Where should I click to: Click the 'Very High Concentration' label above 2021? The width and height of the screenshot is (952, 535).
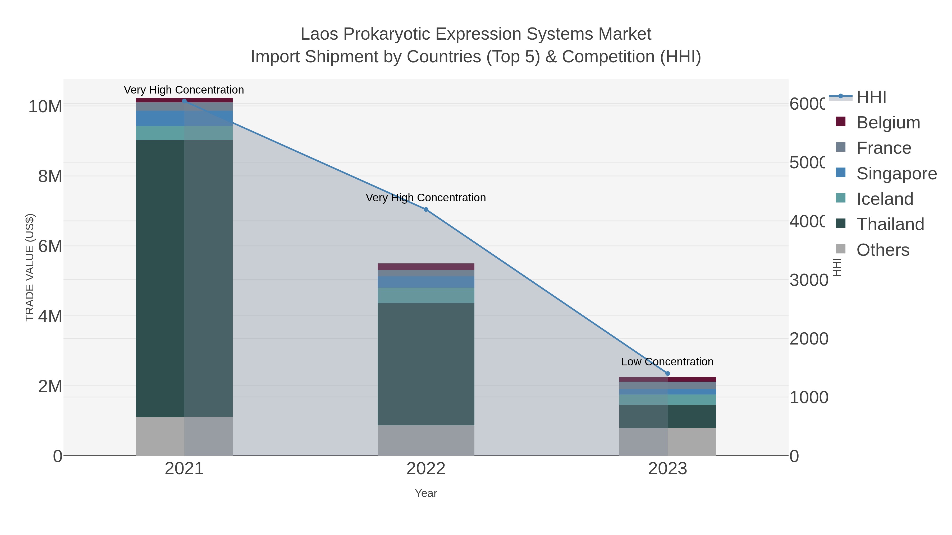184,90
